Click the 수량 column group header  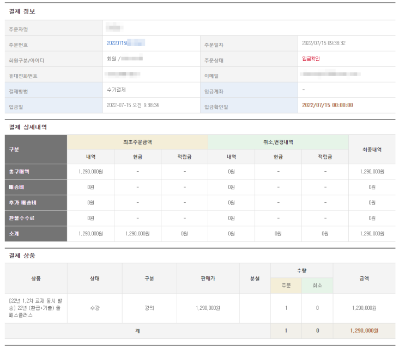(x=301, y=270)
